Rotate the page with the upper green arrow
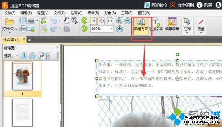This screenshot has width=222, height=127. pyautogui.click(x=84, y=21)
